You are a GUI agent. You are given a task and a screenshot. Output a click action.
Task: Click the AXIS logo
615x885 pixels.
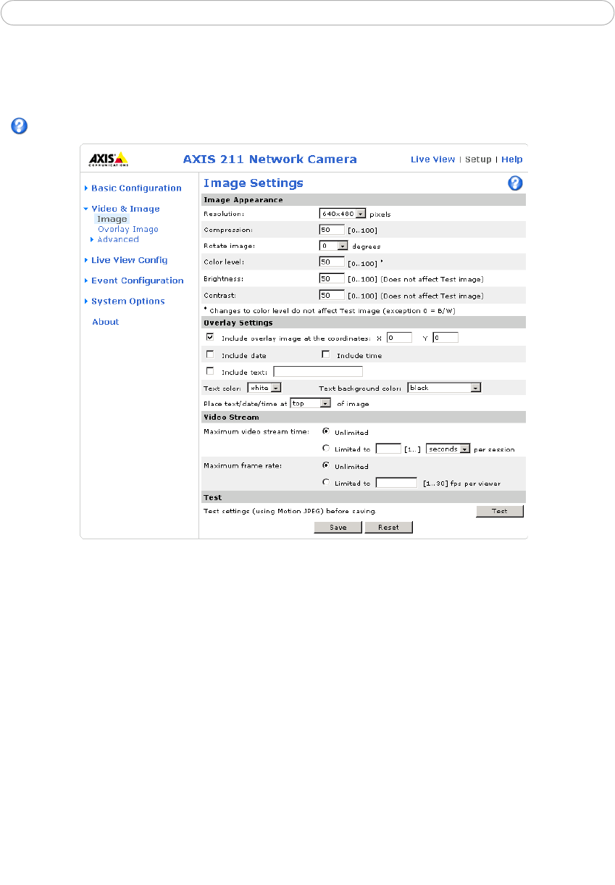click(108, 159)
